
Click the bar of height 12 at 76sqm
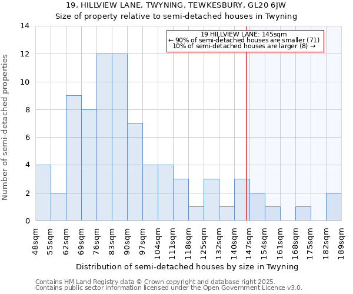(105, 137)
